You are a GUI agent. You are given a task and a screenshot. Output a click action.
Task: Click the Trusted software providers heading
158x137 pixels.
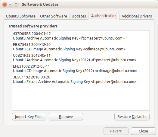coord(33,26)
